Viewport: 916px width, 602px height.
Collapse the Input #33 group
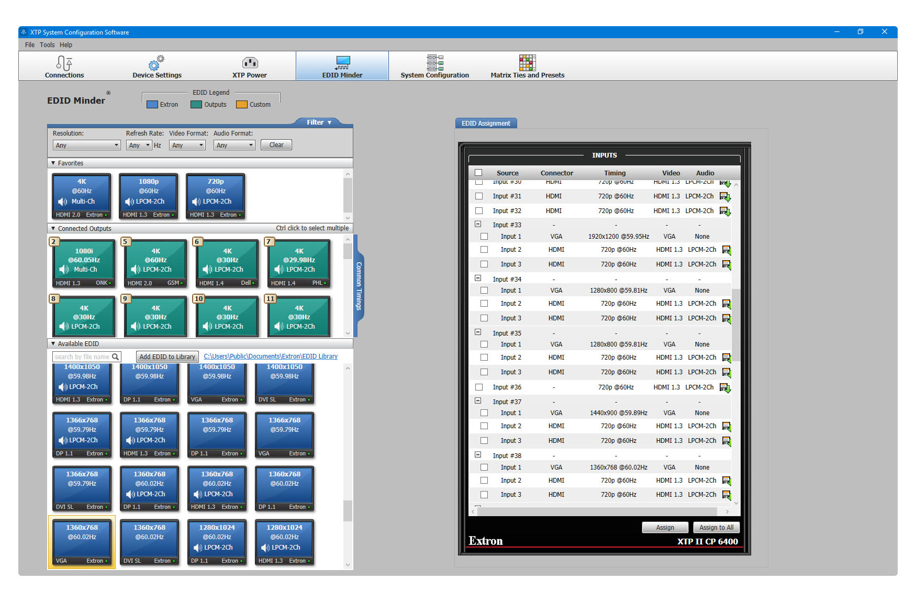click(x=478, y=224)
